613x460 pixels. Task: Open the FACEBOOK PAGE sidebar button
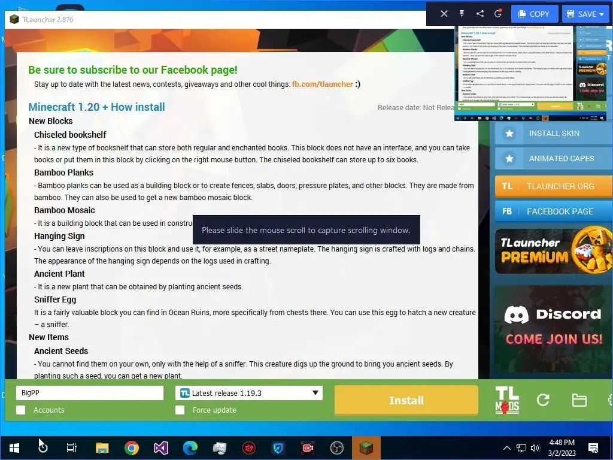coord(554,211)
